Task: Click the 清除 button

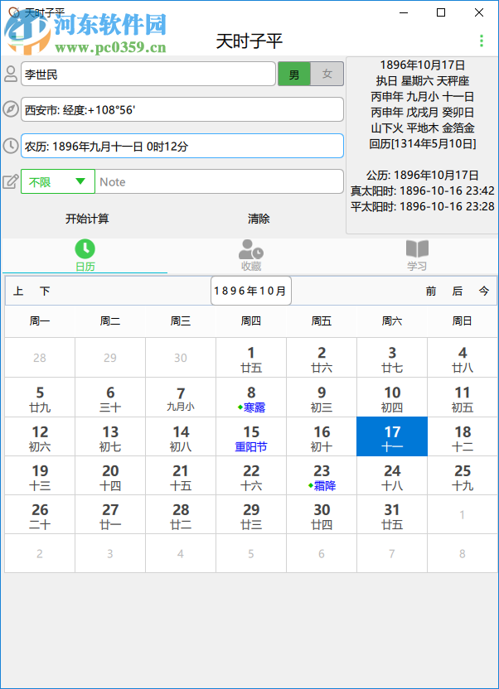Action: click(259, 219)
